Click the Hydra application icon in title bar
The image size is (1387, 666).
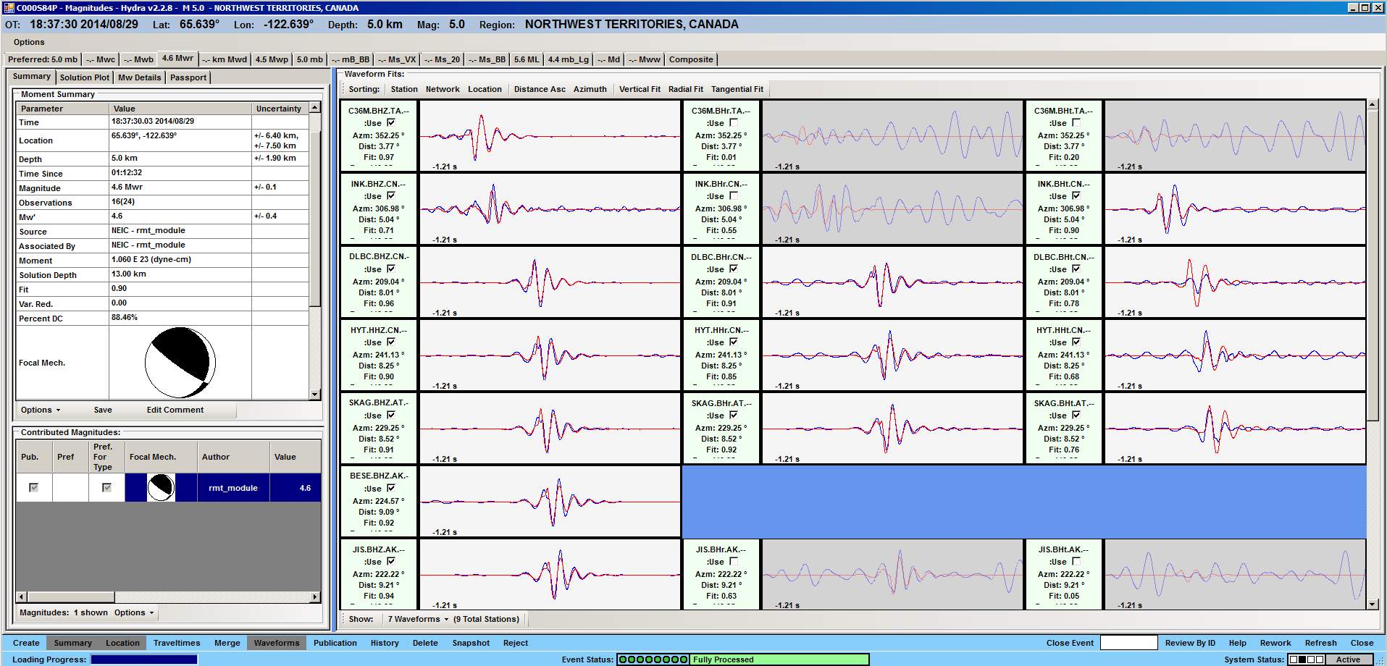9,7
